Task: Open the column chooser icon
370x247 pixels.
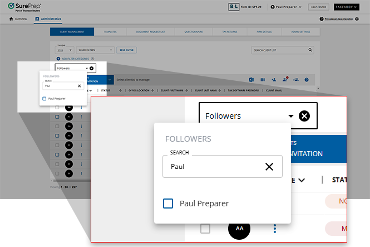Action: 263,80
